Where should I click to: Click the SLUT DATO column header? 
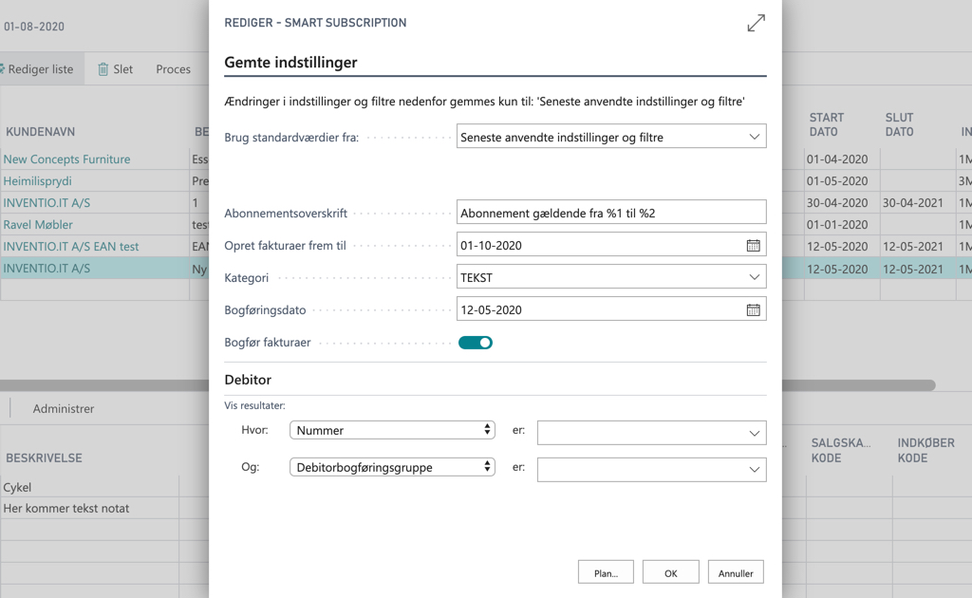pyautogui.click(x=900, y=124)
